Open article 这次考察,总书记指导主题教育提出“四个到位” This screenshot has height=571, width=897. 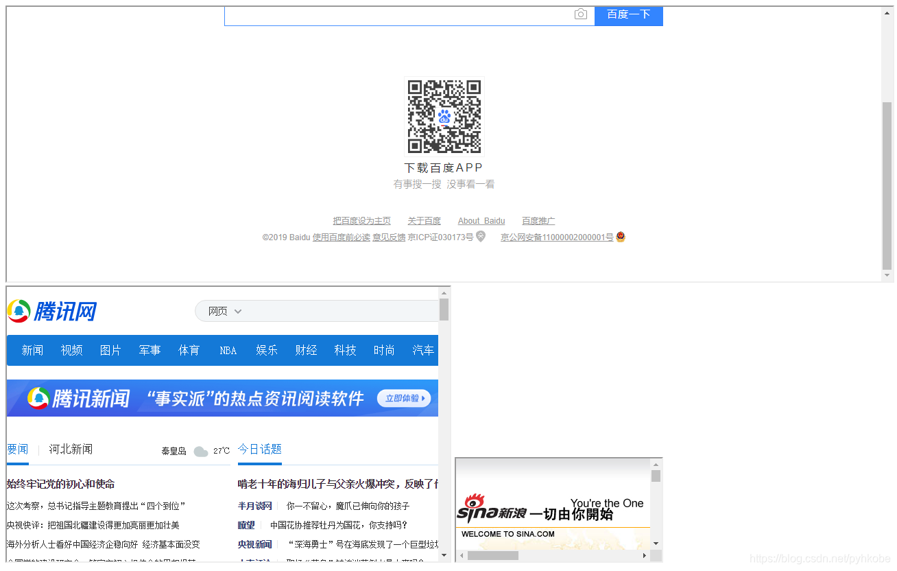(96, 506)
